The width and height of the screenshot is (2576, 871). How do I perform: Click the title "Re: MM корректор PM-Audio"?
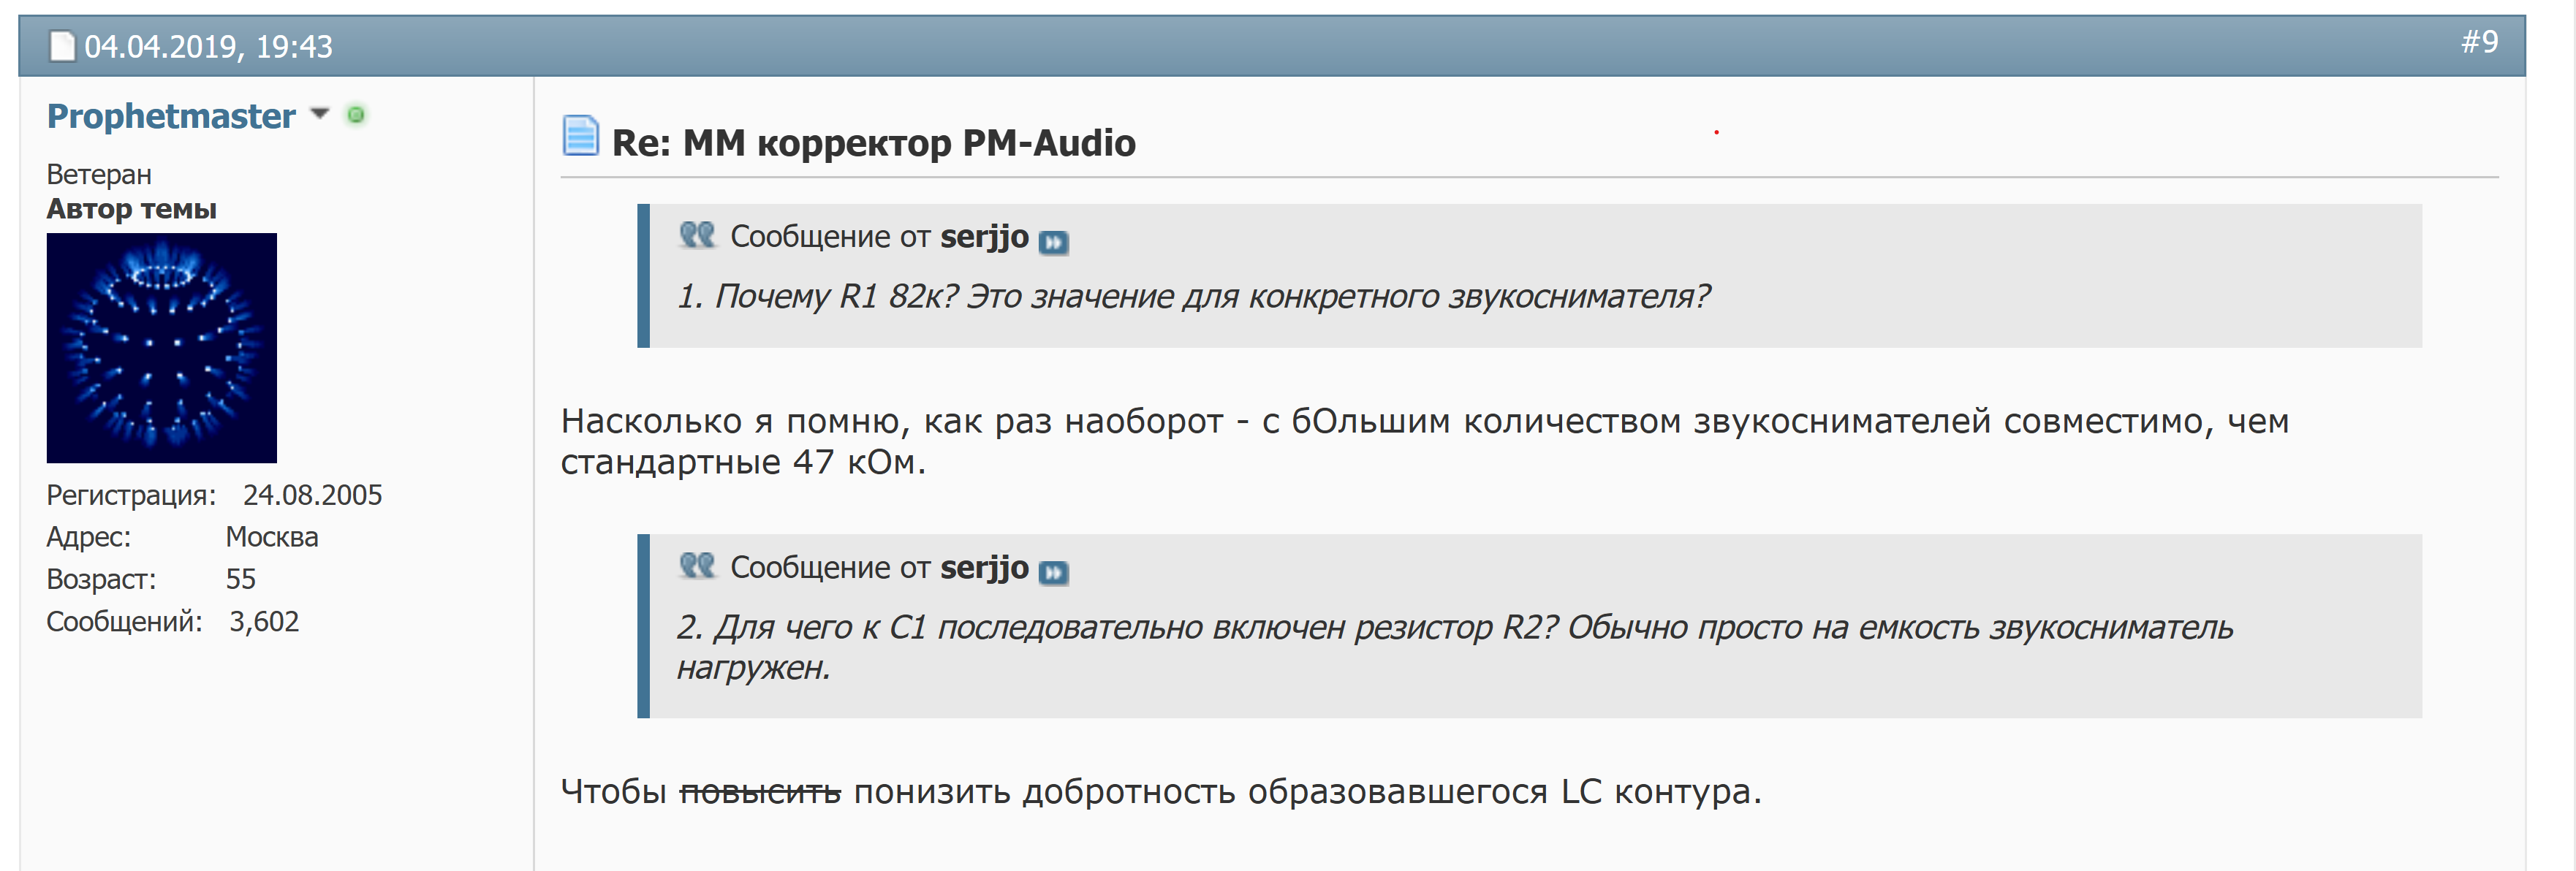click(x=873, y=143)
